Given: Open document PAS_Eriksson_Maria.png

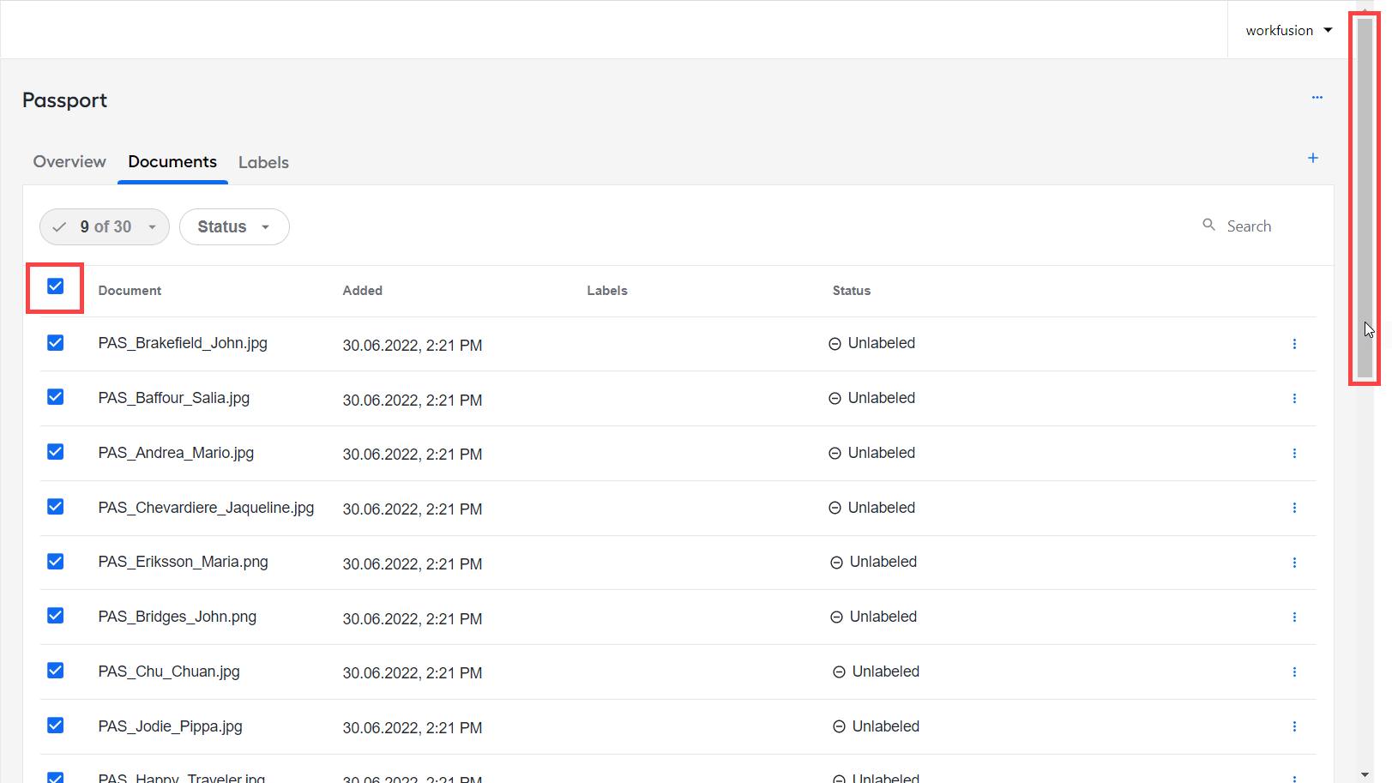Looking at the screenshot, I should pos(183,562).
